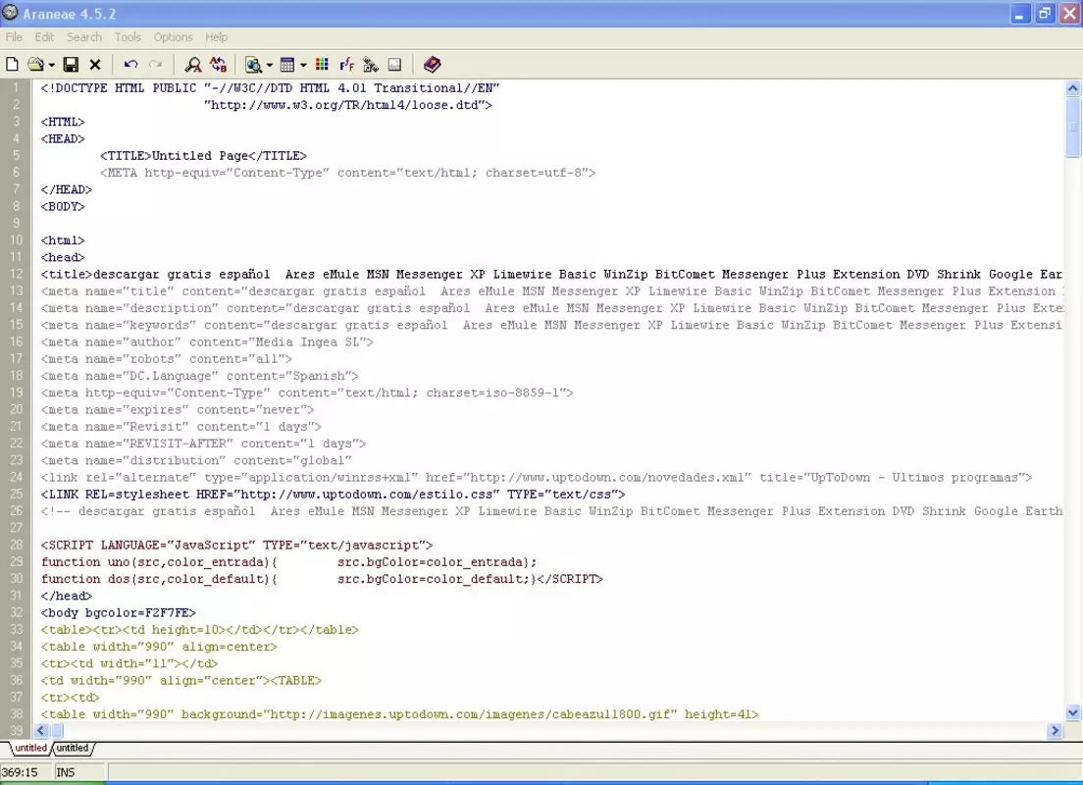
Task: Click the vertical scrollbar up arrow
Action: click(1072, 87)
